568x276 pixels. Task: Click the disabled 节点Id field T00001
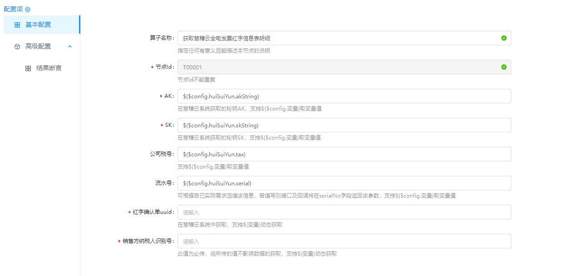point(344,67)
